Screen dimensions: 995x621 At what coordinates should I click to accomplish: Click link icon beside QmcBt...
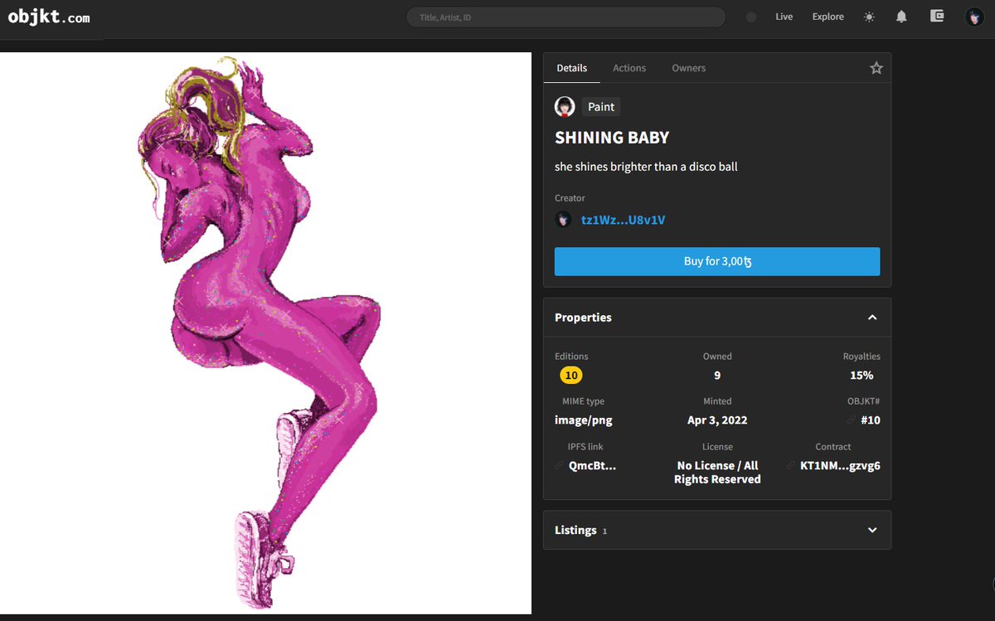point(559,466)
